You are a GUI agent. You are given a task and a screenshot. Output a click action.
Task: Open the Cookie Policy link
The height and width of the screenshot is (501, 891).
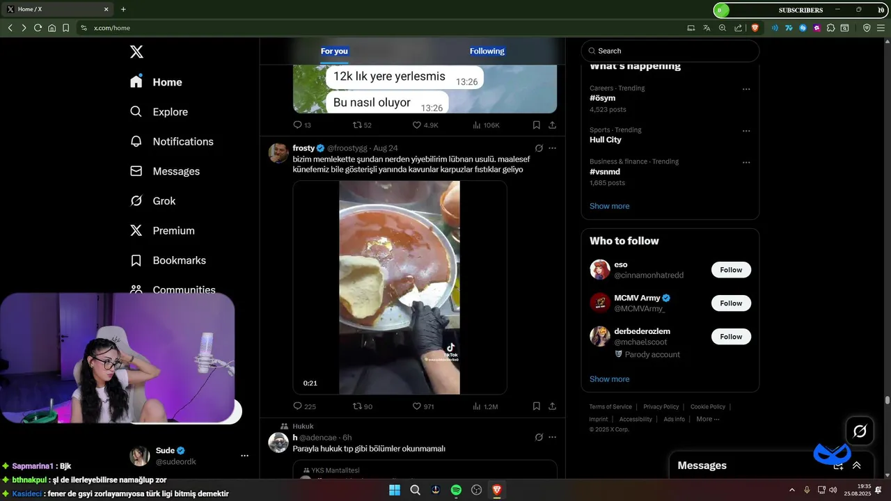(708, 407)
